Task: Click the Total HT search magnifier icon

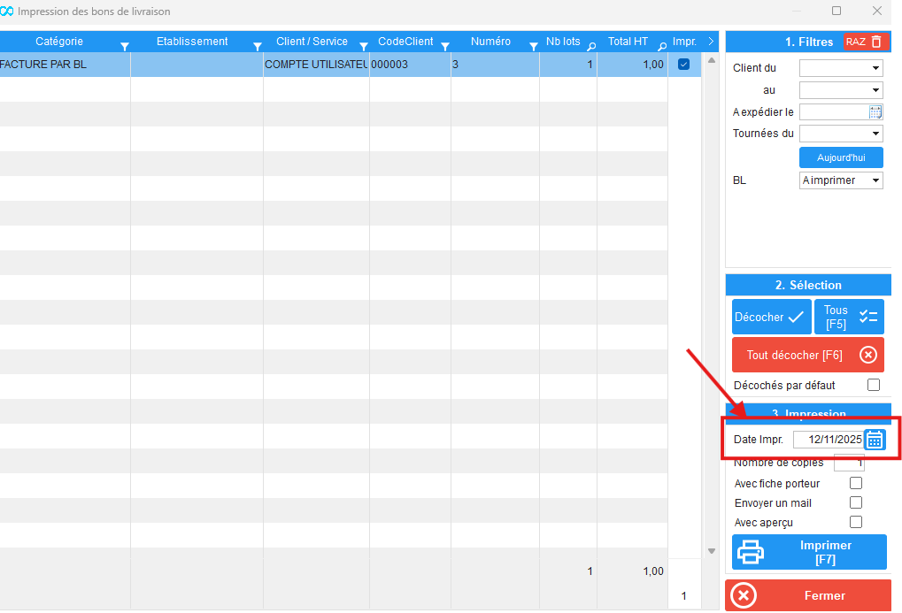Action: pyautogui.click(x=660, y=46)
